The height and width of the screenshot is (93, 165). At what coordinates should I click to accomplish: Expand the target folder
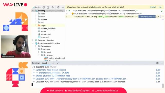pyautogui.click(x=36, y=25)
